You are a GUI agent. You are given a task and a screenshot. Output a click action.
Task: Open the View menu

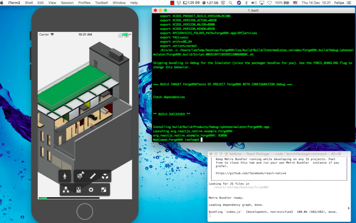52,3
